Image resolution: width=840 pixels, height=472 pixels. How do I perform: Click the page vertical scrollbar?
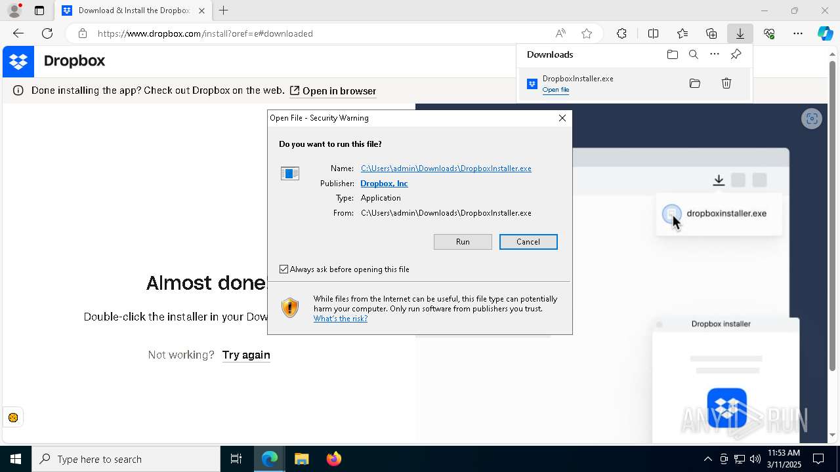click(x=833, y=216)
